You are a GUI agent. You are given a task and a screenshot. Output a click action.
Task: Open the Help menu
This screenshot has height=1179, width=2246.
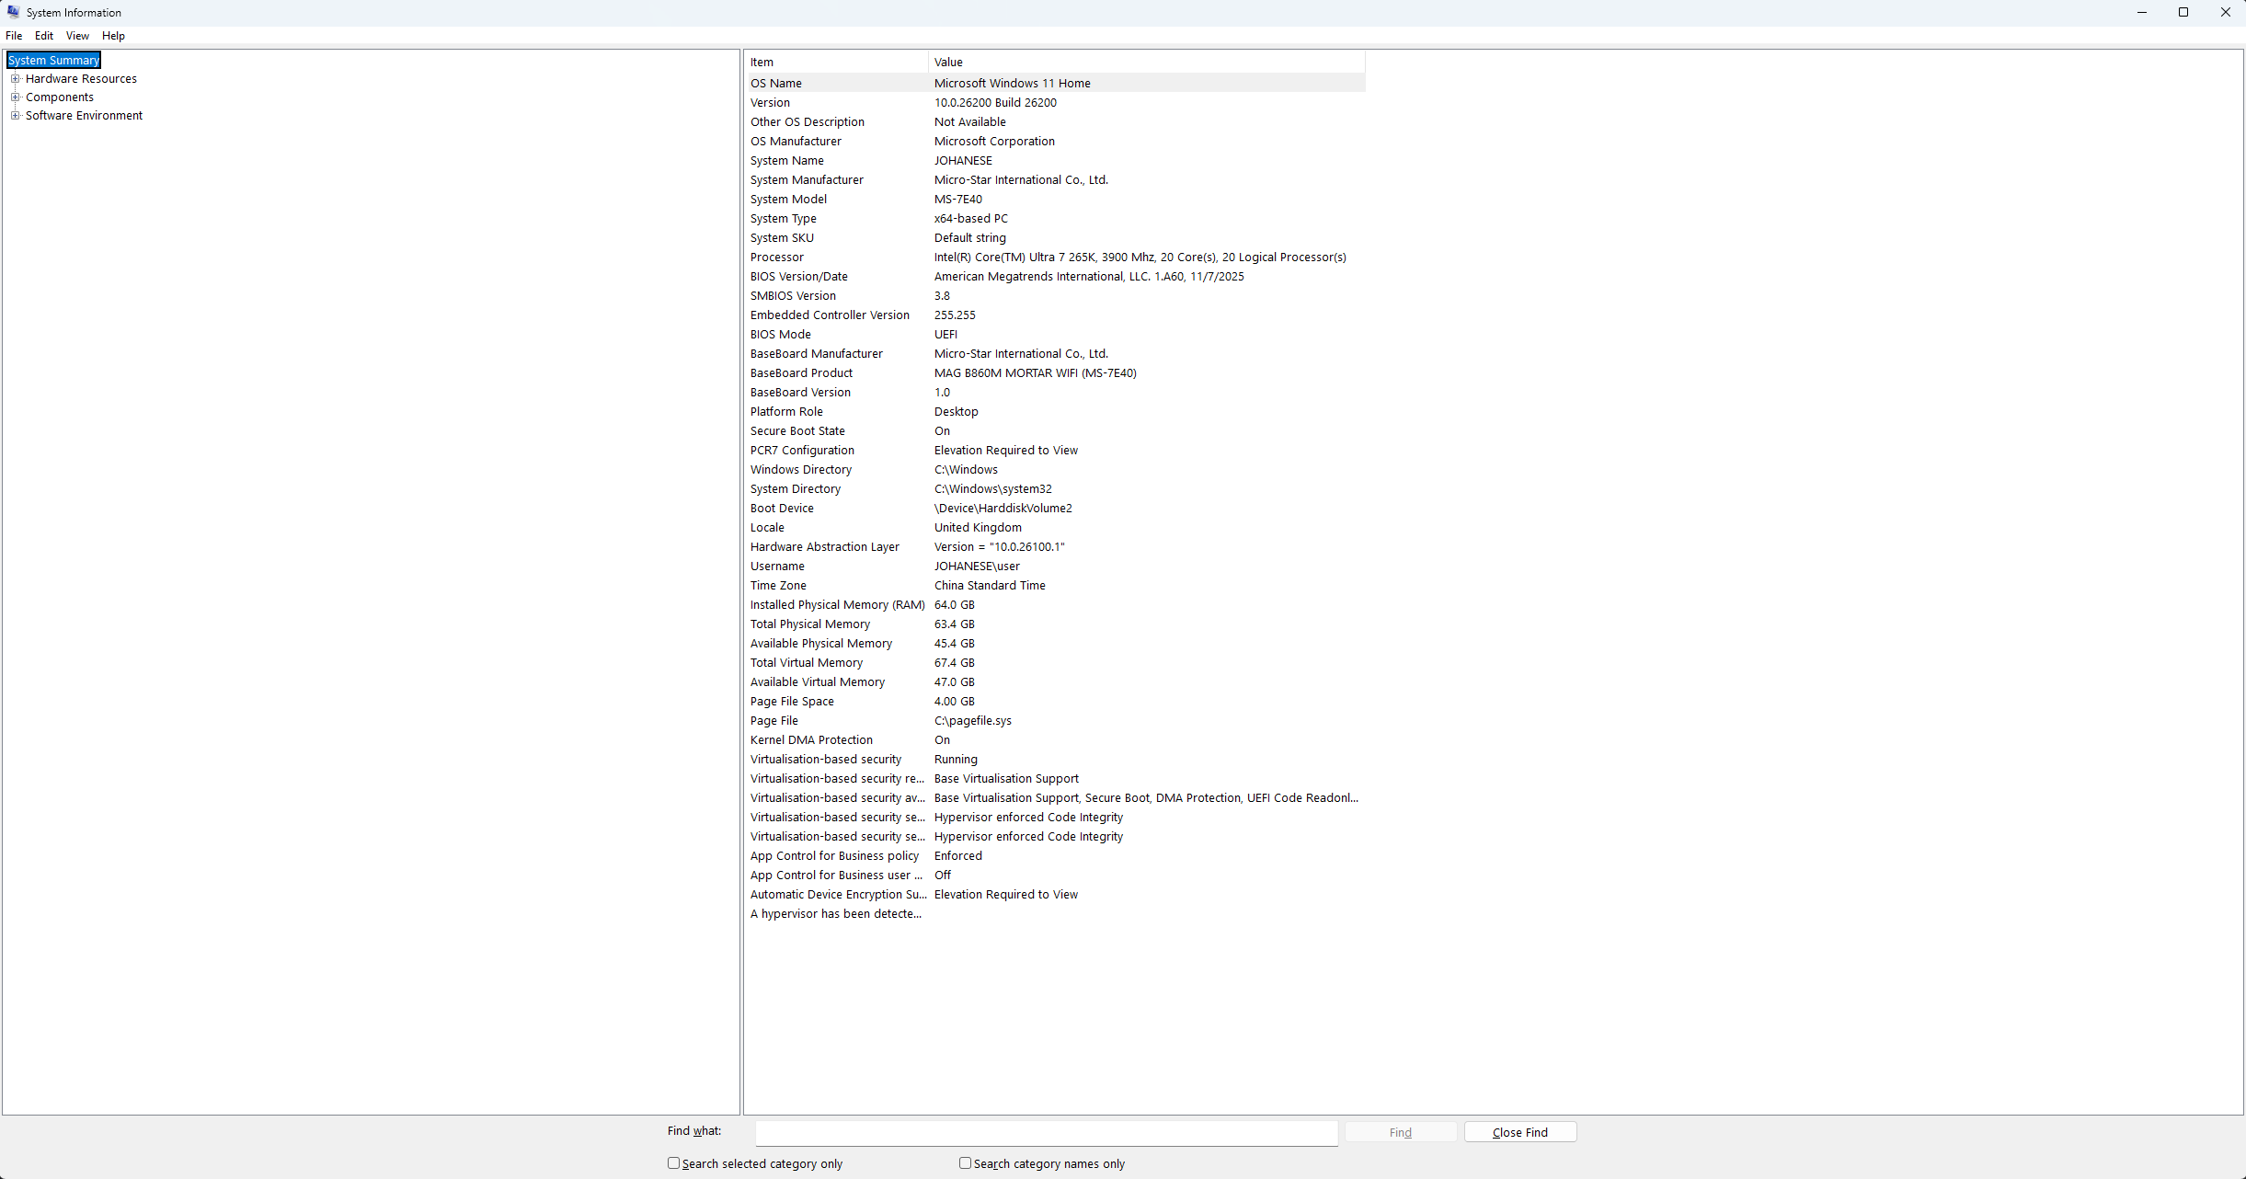pyautogui.click(x=113, y=36)
